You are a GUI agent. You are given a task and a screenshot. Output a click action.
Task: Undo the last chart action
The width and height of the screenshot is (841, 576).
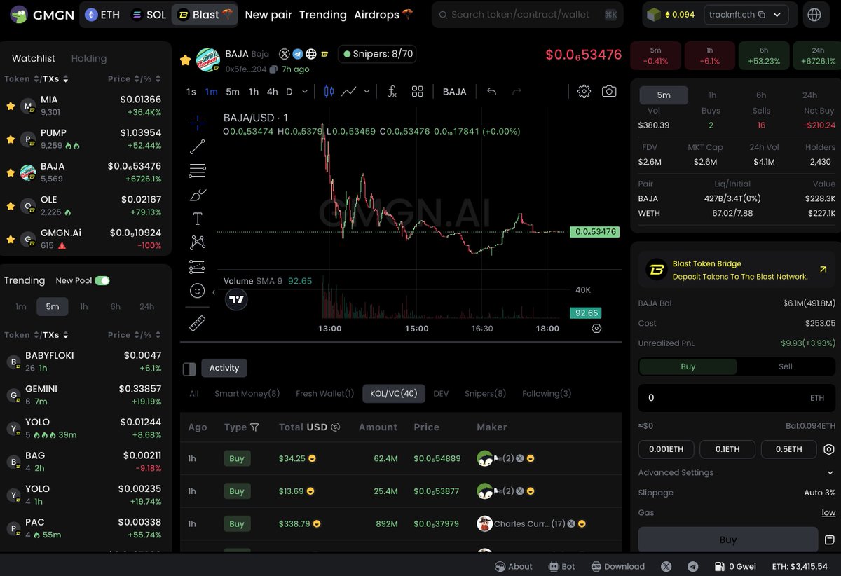pyautogui.click(x=491, y=92)
